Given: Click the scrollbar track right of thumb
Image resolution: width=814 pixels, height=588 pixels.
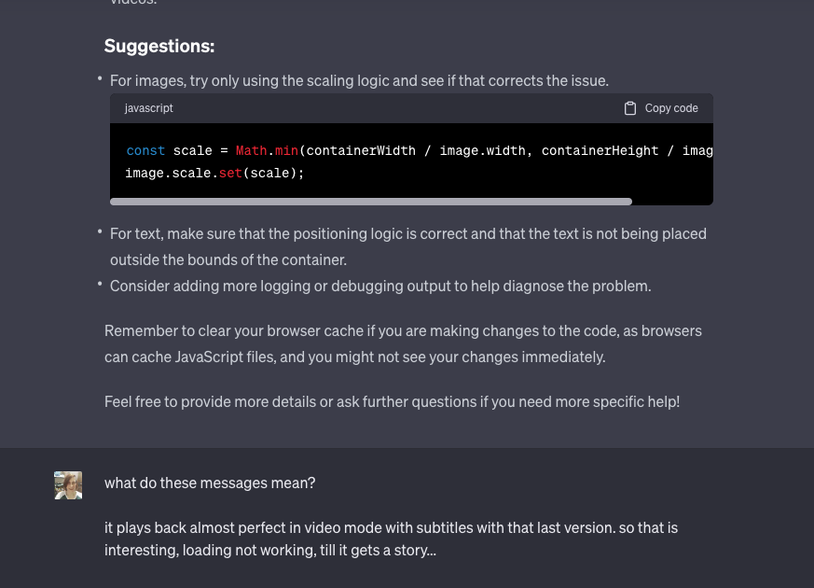Looking at the screenshot, I should click(x=671, y=201).
